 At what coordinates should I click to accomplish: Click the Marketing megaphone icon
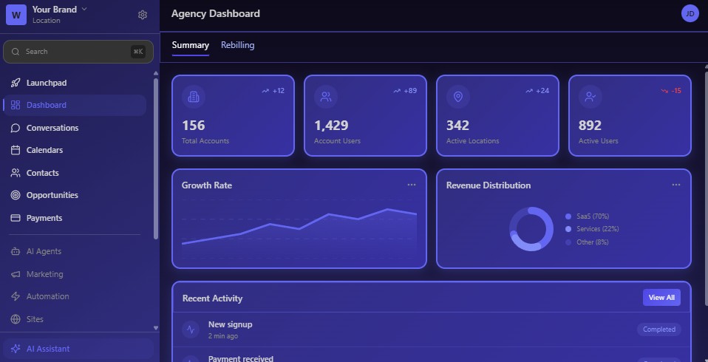16,274
